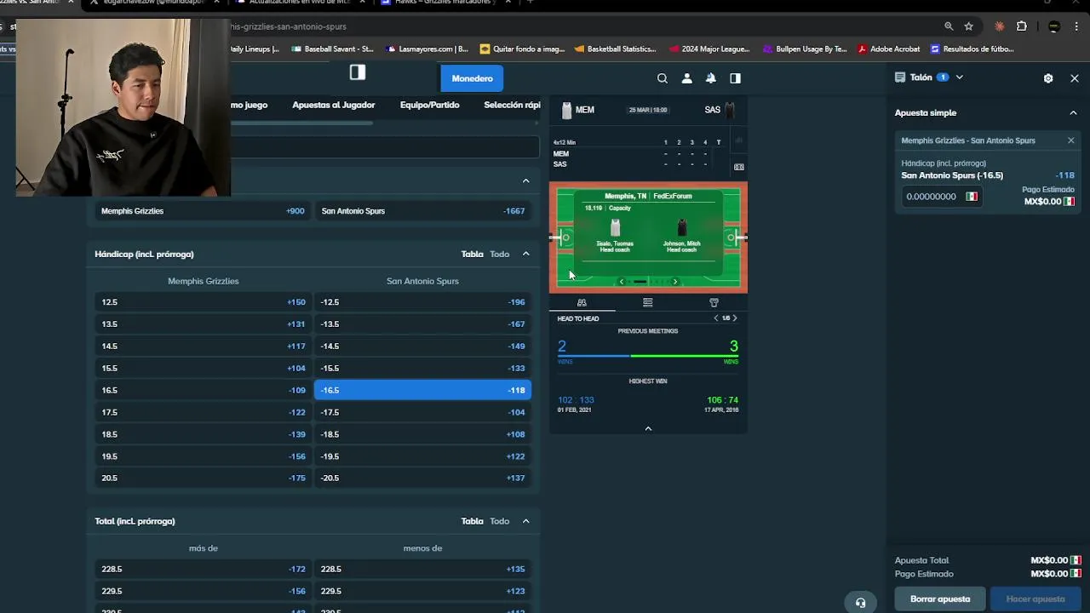Click the Mexico flag beside the stake input
The height and width of the screenshot is (613, 1090).
coord(972,197)
